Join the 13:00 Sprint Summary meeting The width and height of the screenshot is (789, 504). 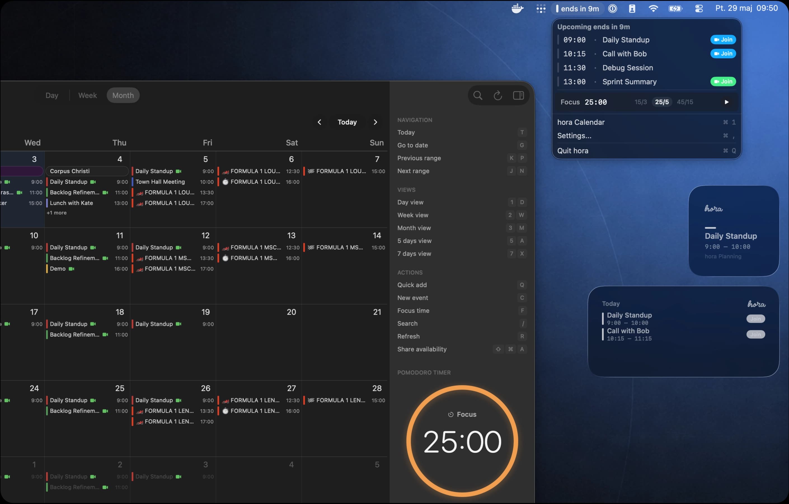point(723,82)
